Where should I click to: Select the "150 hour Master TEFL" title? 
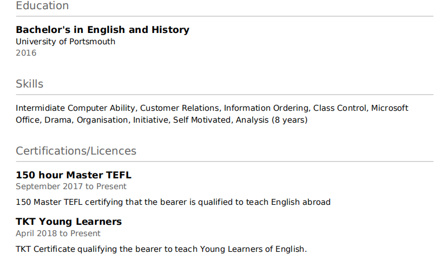point(74,175)
